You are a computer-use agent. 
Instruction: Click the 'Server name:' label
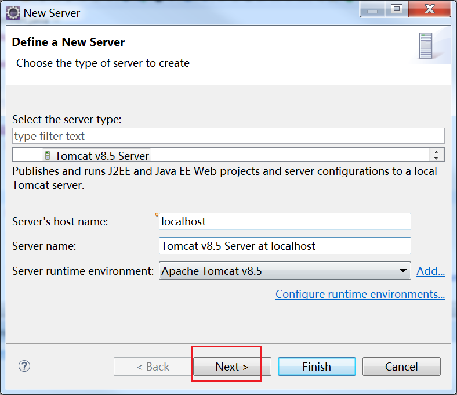coord(44,246)
